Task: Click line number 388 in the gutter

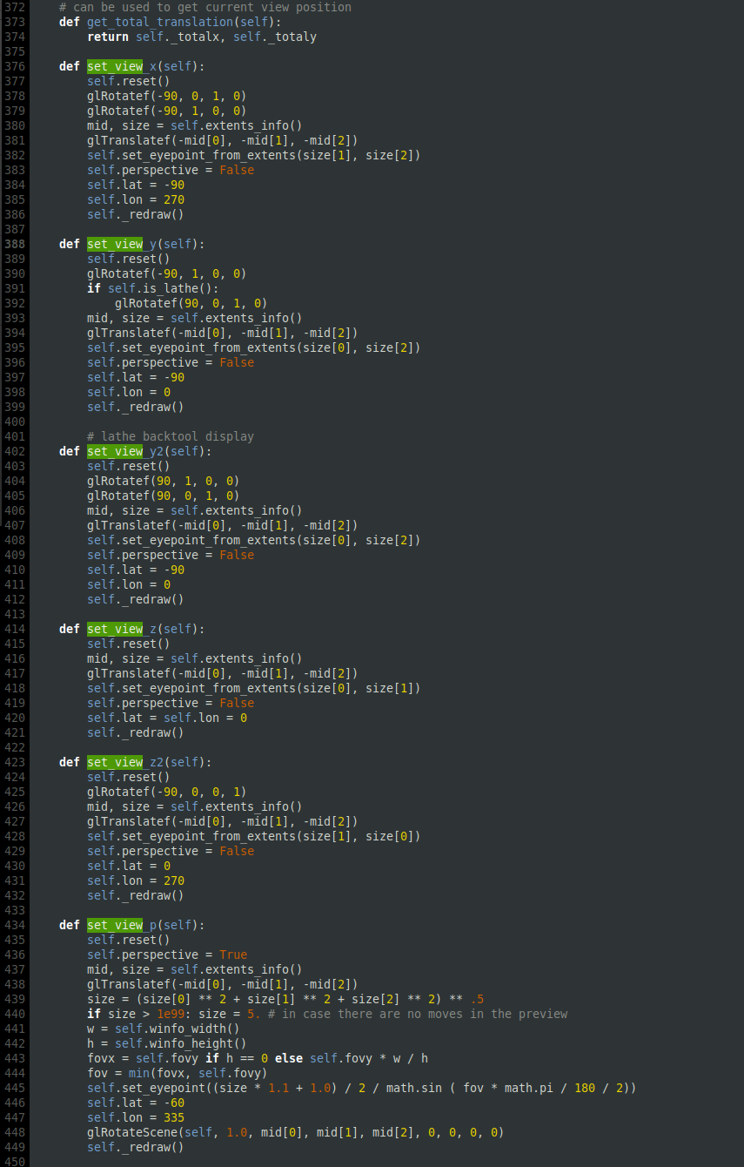Action: click(14, 244)
